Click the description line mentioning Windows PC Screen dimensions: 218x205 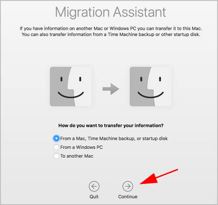coord(111,28)
